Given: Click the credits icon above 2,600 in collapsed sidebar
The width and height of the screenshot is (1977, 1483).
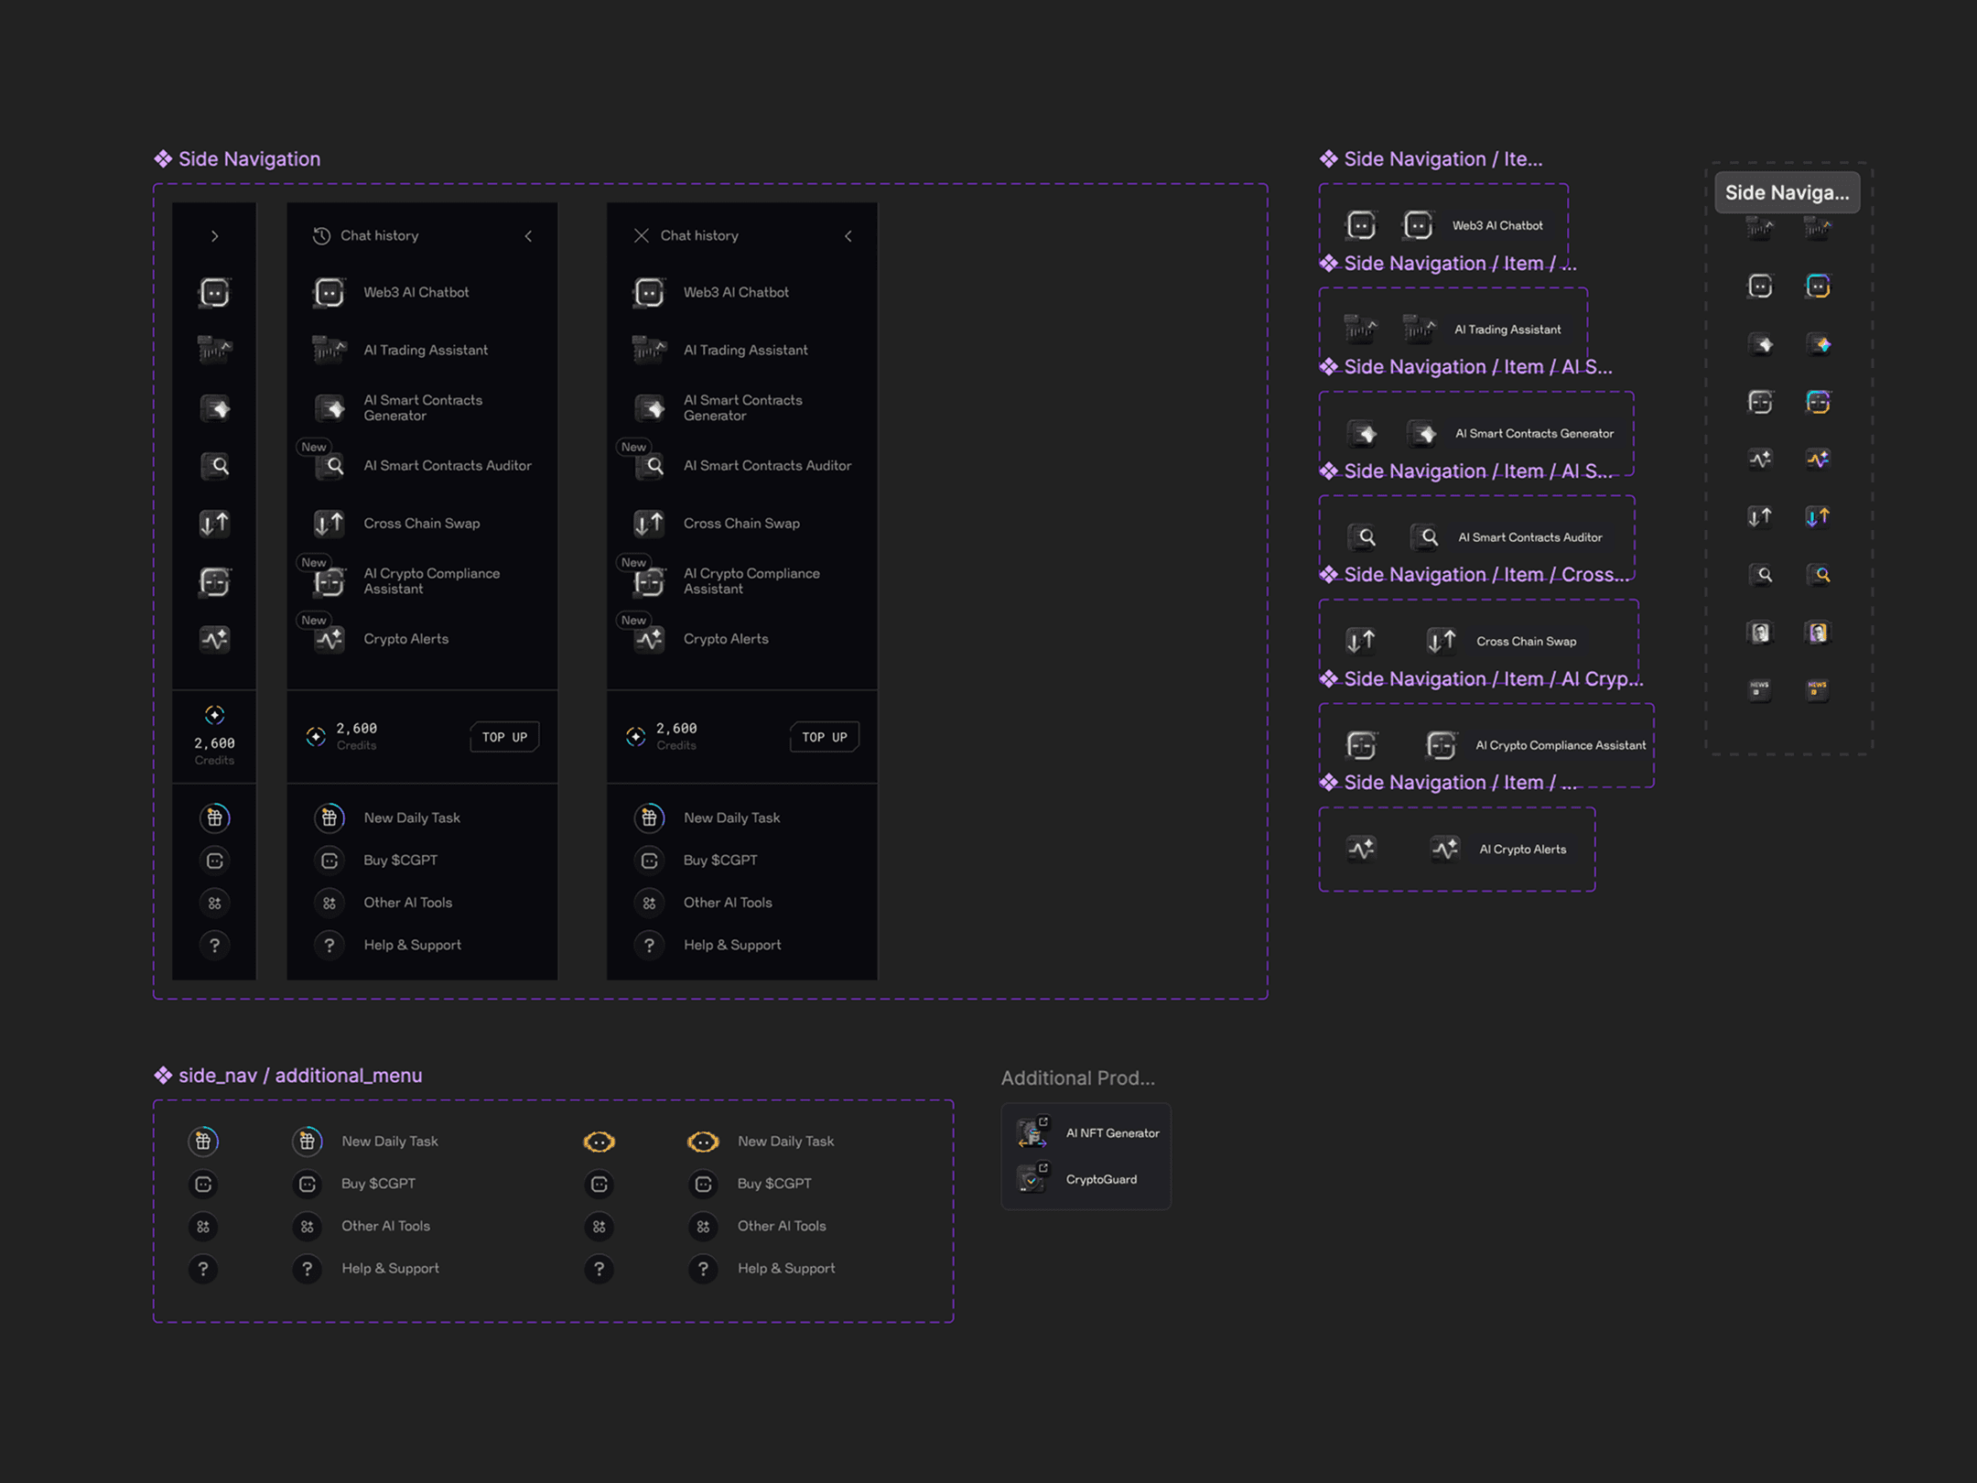Looking at the screenshot, I should tap(214, 715).
